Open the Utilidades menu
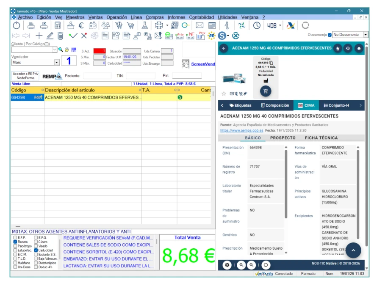 click(227, 17)
